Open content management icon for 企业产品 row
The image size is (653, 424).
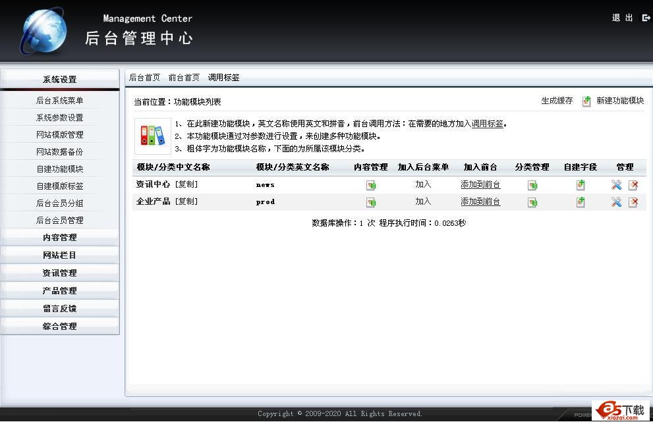(x=370, y=203)
